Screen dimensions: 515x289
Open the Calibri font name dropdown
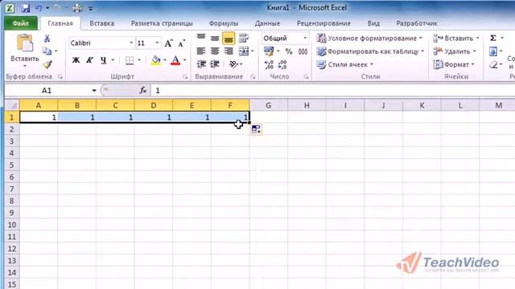(130, 43)
